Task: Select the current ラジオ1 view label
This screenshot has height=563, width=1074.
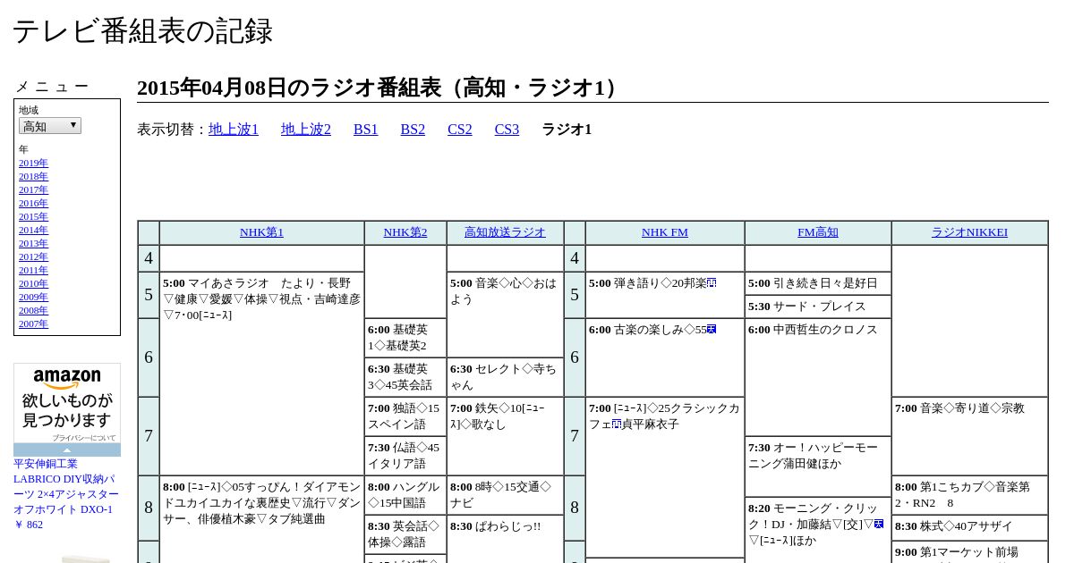Action: [x=567, y=130]
